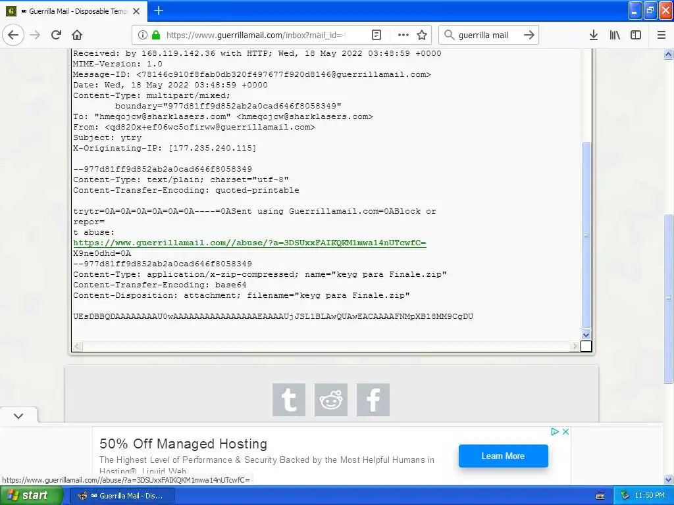Screen dimensions: 674x505
Task: Click page scrollbar up arrow
Action: coord(668,54)
